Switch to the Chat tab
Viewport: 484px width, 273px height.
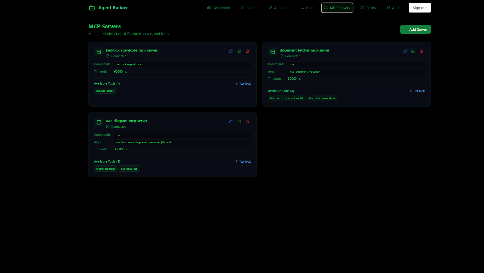[x=307, y=8]
